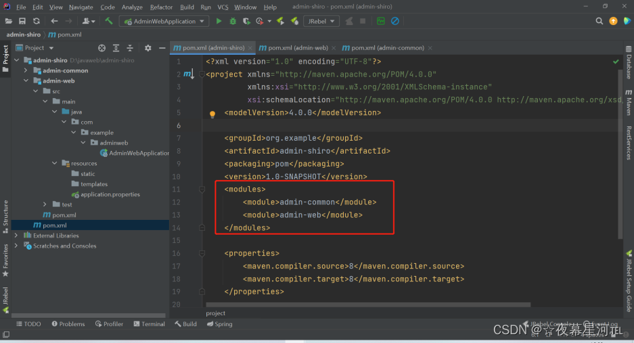Click the locate/select opened file target icon
The height and width of the screenshot is (343, 634).
(x=102, y=48)
